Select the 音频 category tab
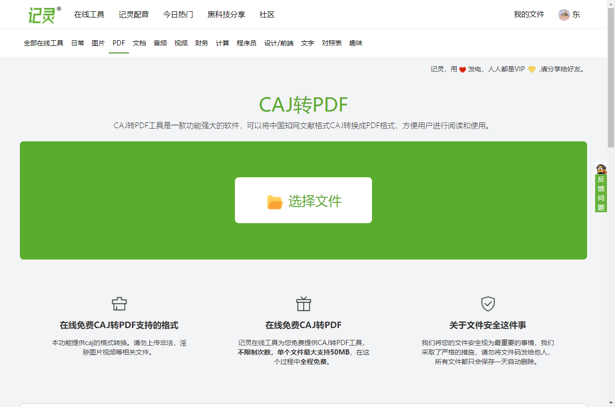Image resolution: width=615 pixels, height=407 pixels. (x=160, y=43)
